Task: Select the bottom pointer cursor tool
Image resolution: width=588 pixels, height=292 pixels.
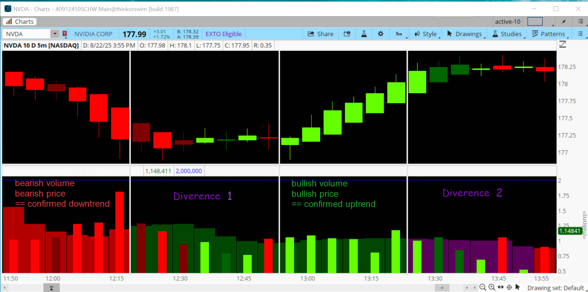Action: 518,287
